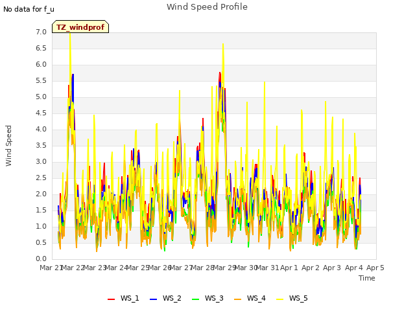Click the yellow peak near 6.6 on Mar 29
This screenshot has height=311, width=415.
coord(223,45)
